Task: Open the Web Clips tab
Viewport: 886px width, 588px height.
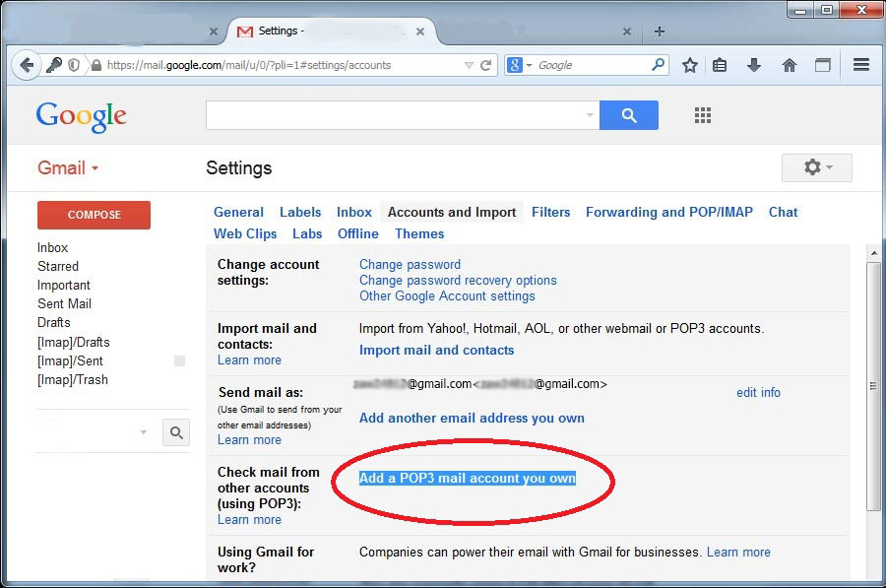Action: point(245,233)
